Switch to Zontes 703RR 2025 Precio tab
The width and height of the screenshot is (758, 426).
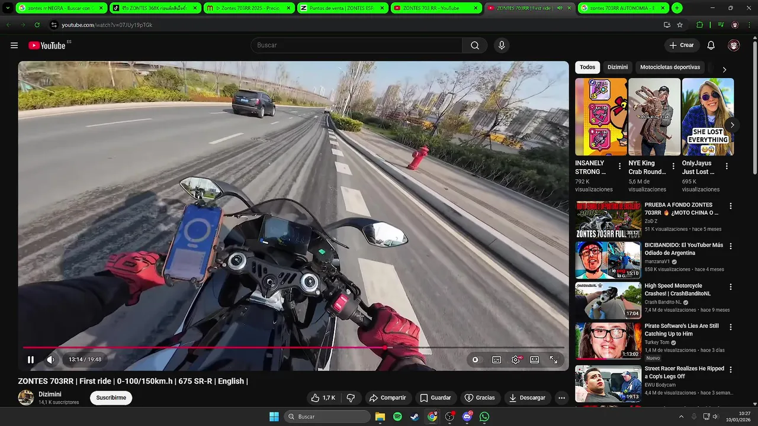pos(249,8)
